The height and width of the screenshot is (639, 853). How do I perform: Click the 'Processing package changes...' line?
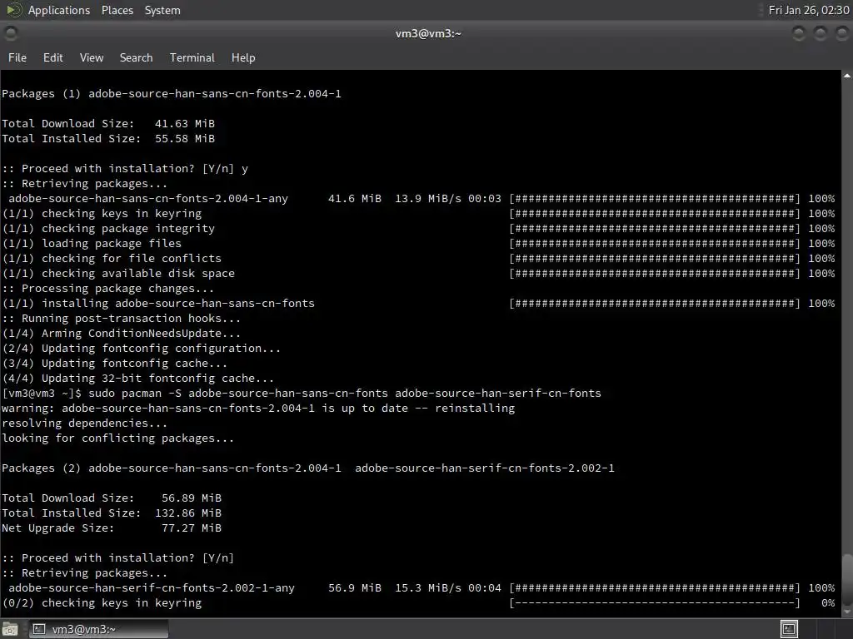coord(107,289)
